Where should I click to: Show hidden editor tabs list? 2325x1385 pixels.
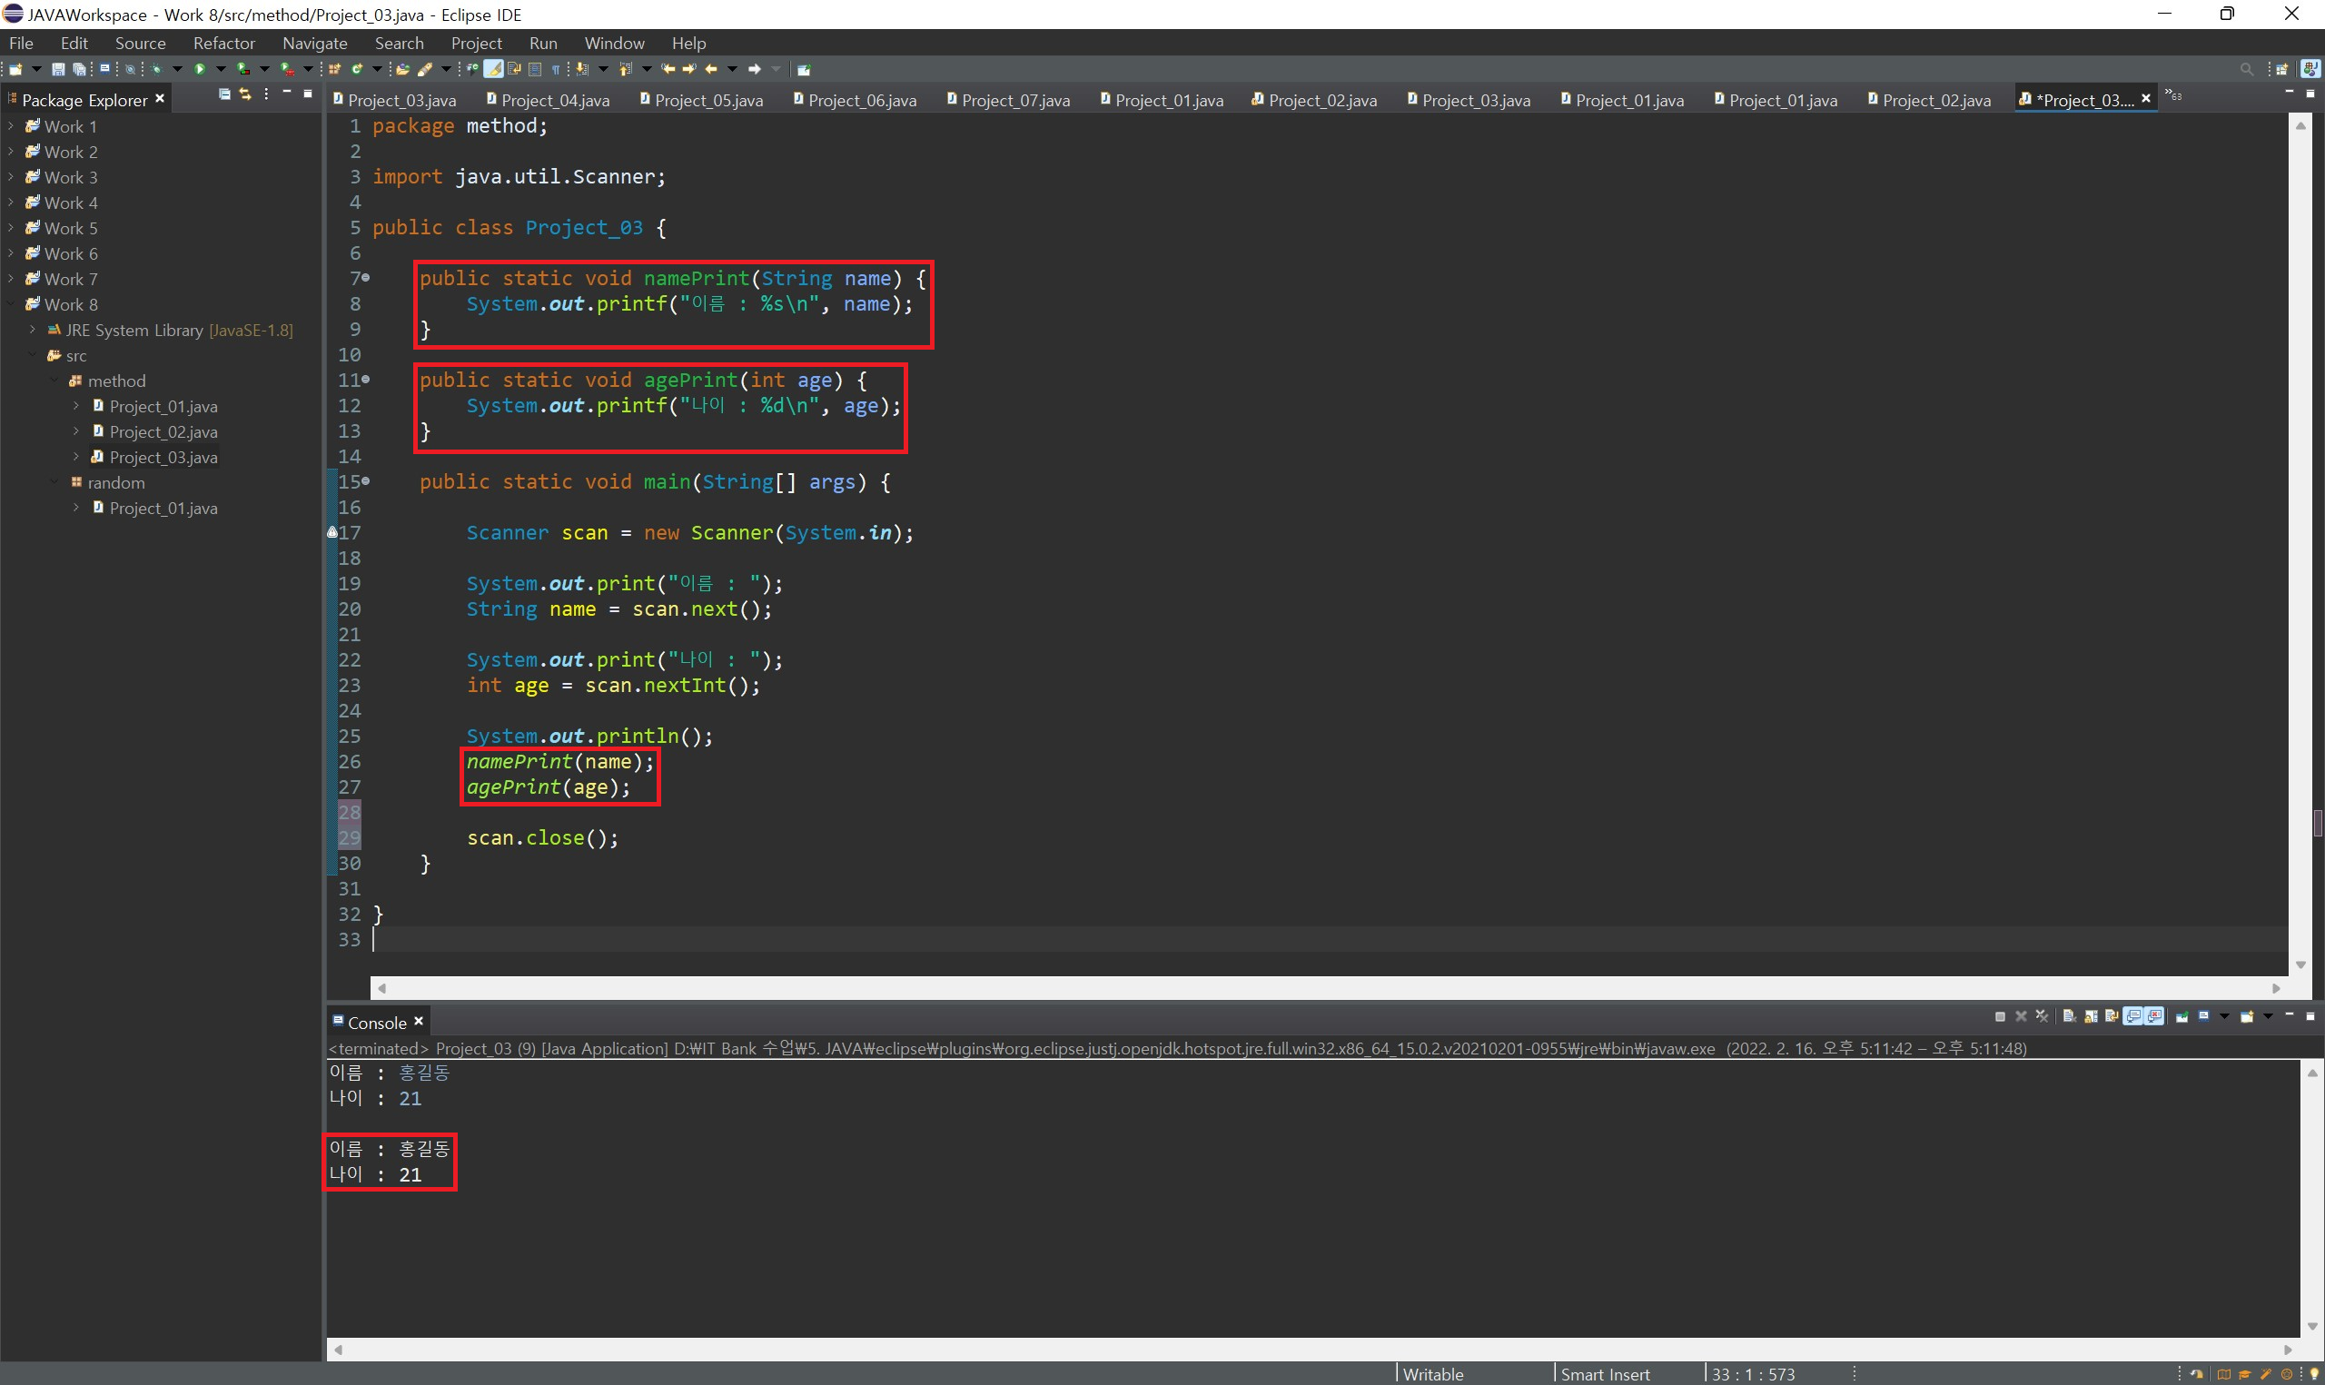(2174, 95)
